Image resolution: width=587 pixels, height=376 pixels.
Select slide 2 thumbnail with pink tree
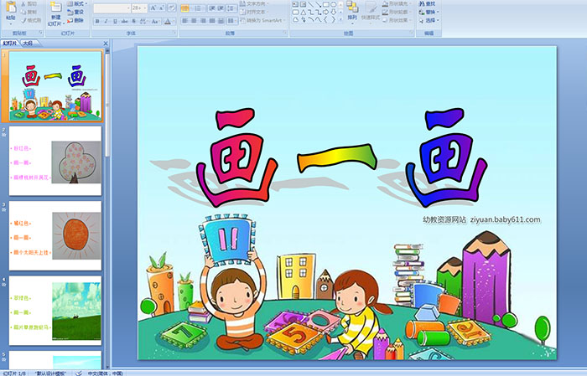point(55,161)
